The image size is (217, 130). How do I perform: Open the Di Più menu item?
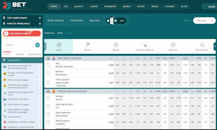pyautogui.click(x=184, y=6)
